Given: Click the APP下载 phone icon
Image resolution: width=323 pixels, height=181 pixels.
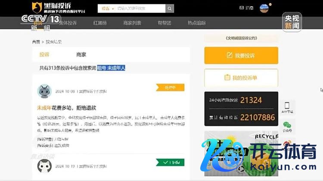Looking at the screenshot, I should pyautogui.click(x=287, y=107).
